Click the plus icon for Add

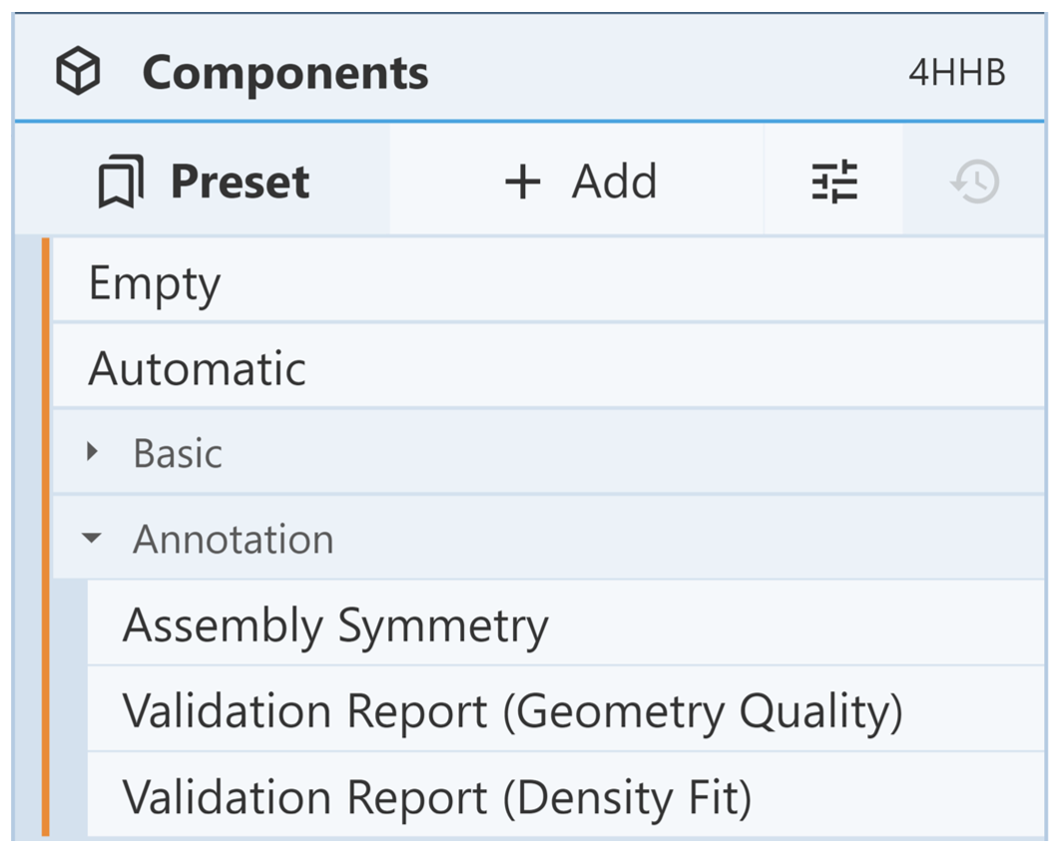pyautogui.click(x=522, y=183)
